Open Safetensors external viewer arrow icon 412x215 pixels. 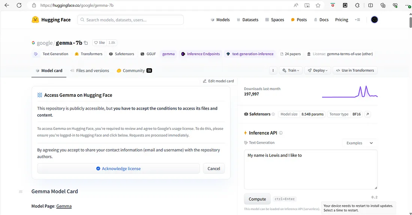[367, 114]
